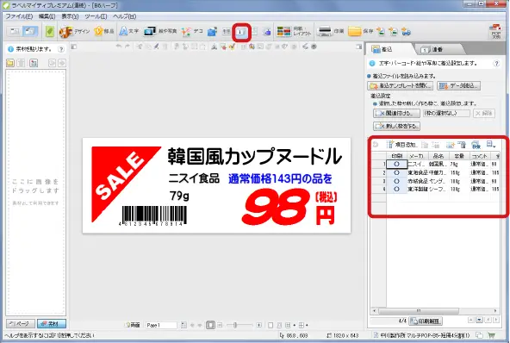
Task: Open POP文例 icon at top right
Action: click(x=495, y=32)
